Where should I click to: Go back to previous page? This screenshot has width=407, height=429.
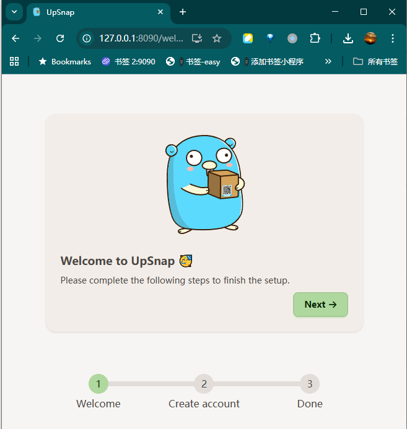[15, 38]
